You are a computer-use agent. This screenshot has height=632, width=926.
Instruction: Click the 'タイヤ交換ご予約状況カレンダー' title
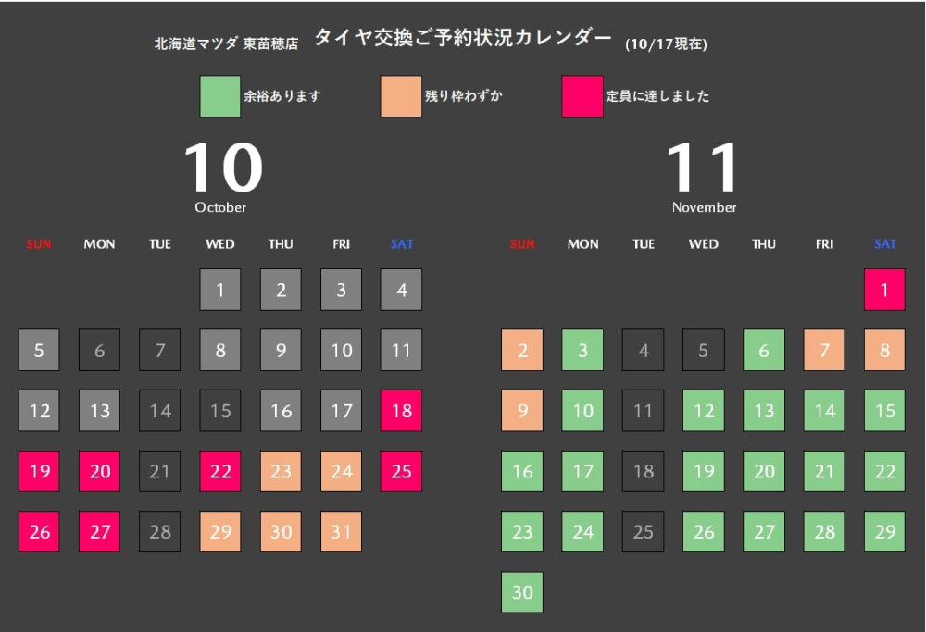(463, 38)
